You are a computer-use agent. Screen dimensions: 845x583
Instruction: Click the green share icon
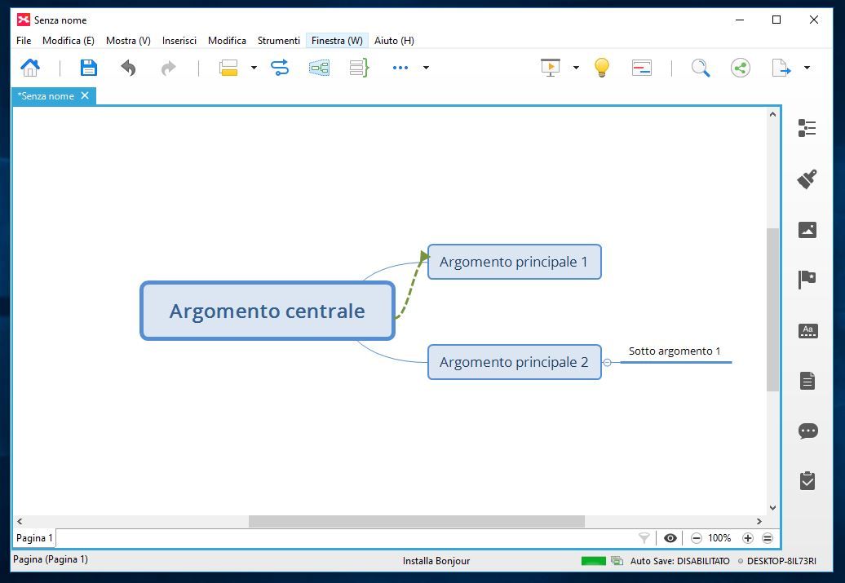point(740,68)
